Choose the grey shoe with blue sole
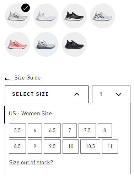The width and height of the screenshot is (134, 176). point(46,44)
